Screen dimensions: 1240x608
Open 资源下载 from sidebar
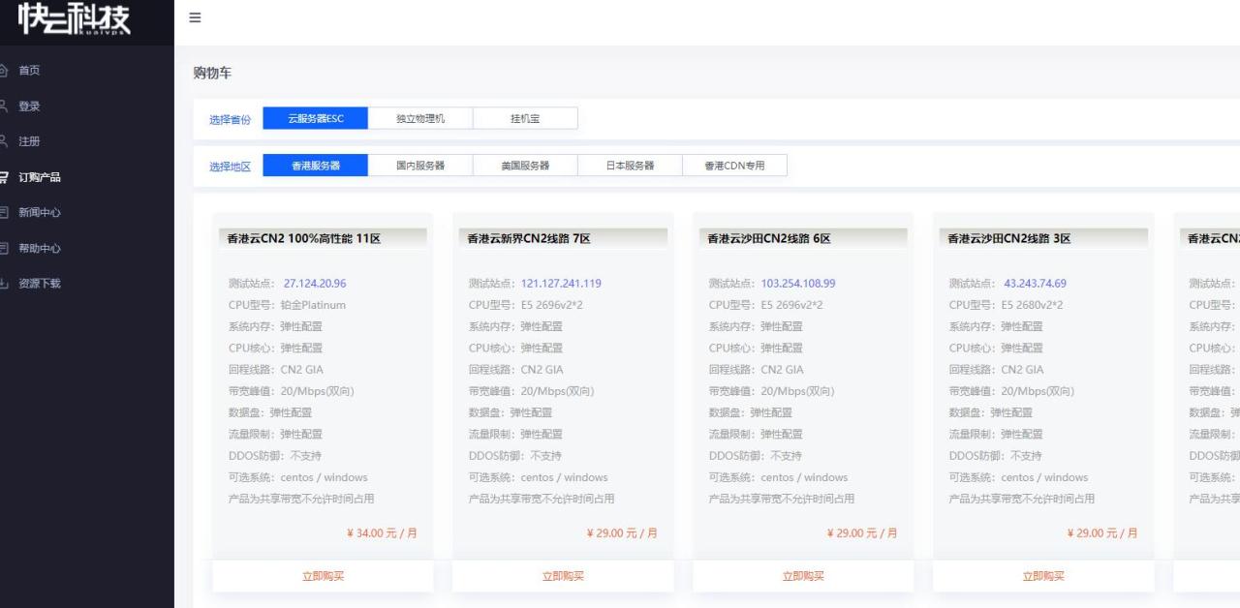(x=40, y=284)
